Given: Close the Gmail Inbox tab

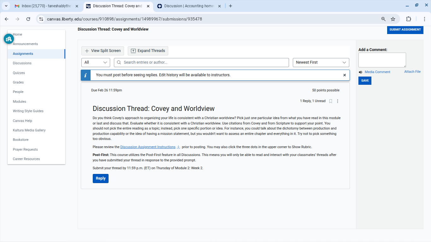Looking at the screenshot, I should click(x=77, y=6).
